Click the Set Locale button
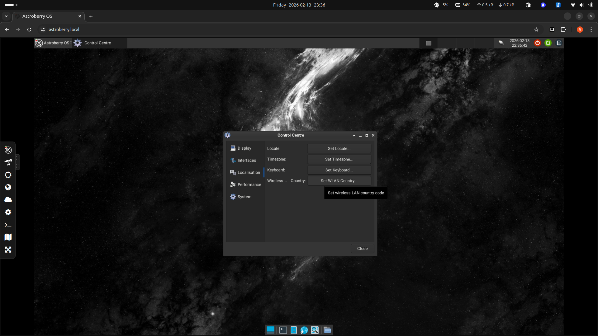The width and height of the screenshot is (598, 336). (339, 149)
